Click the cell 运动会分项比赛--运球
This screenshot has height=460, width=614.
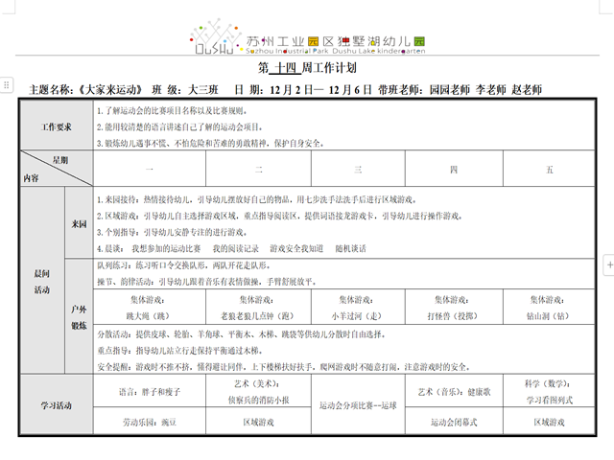click(358, 405)
